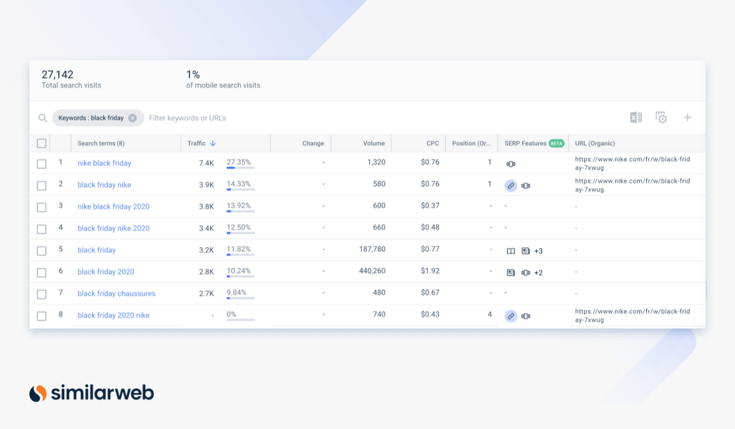
Task: Expand +2 SERP features for black friday 2020
Action: pos(538,273)
